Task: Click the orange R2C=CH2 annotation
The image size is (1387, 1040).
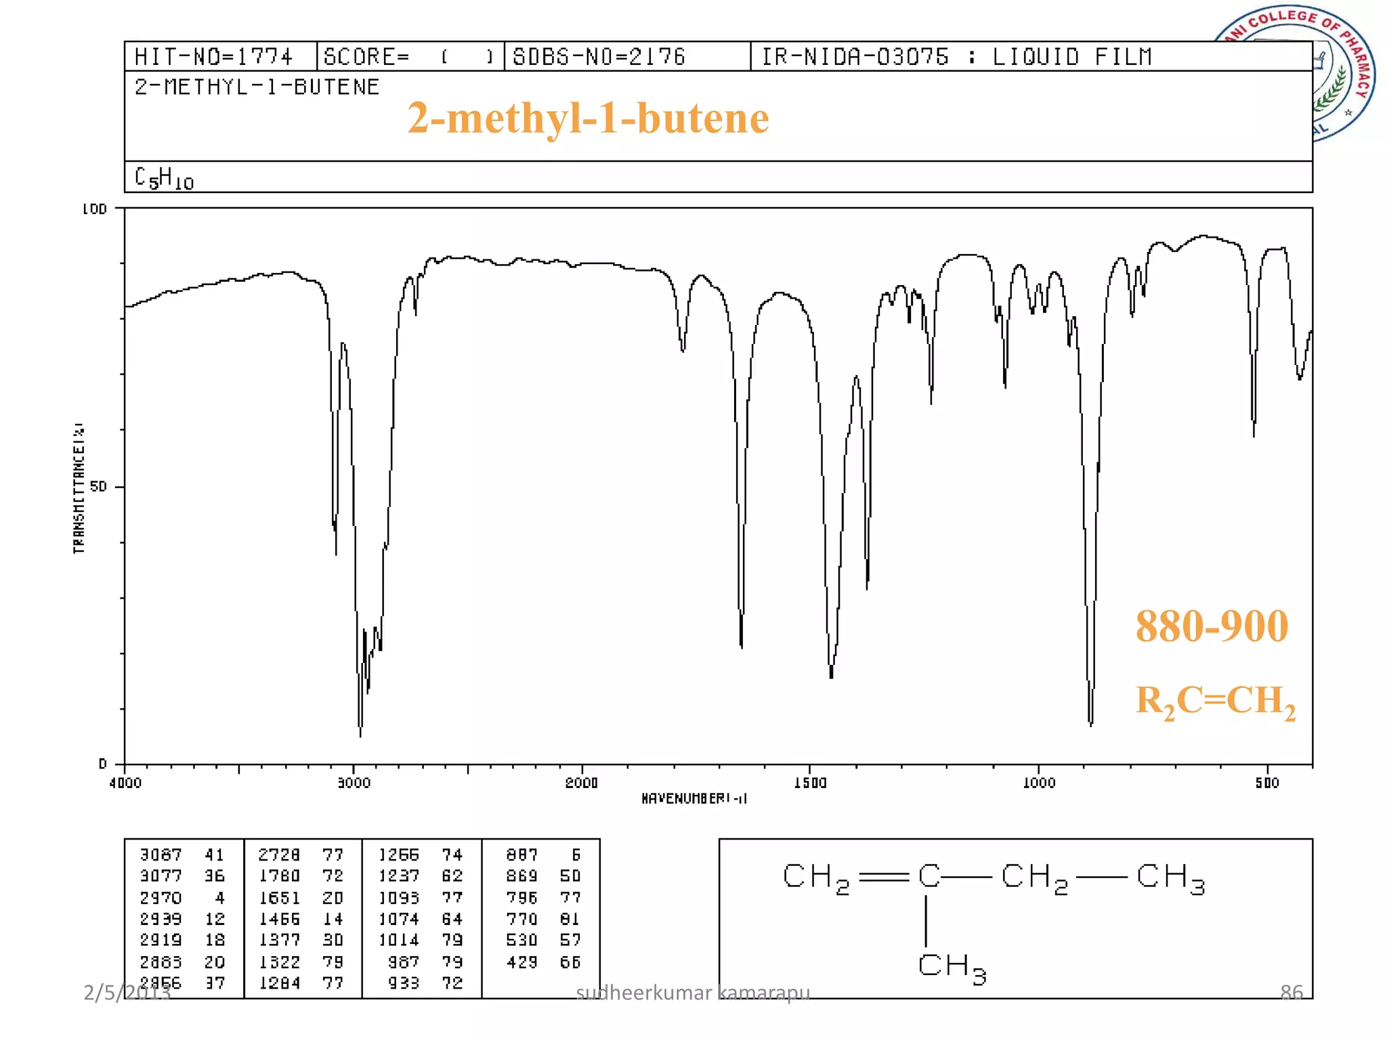Action: click(1216, 702)
